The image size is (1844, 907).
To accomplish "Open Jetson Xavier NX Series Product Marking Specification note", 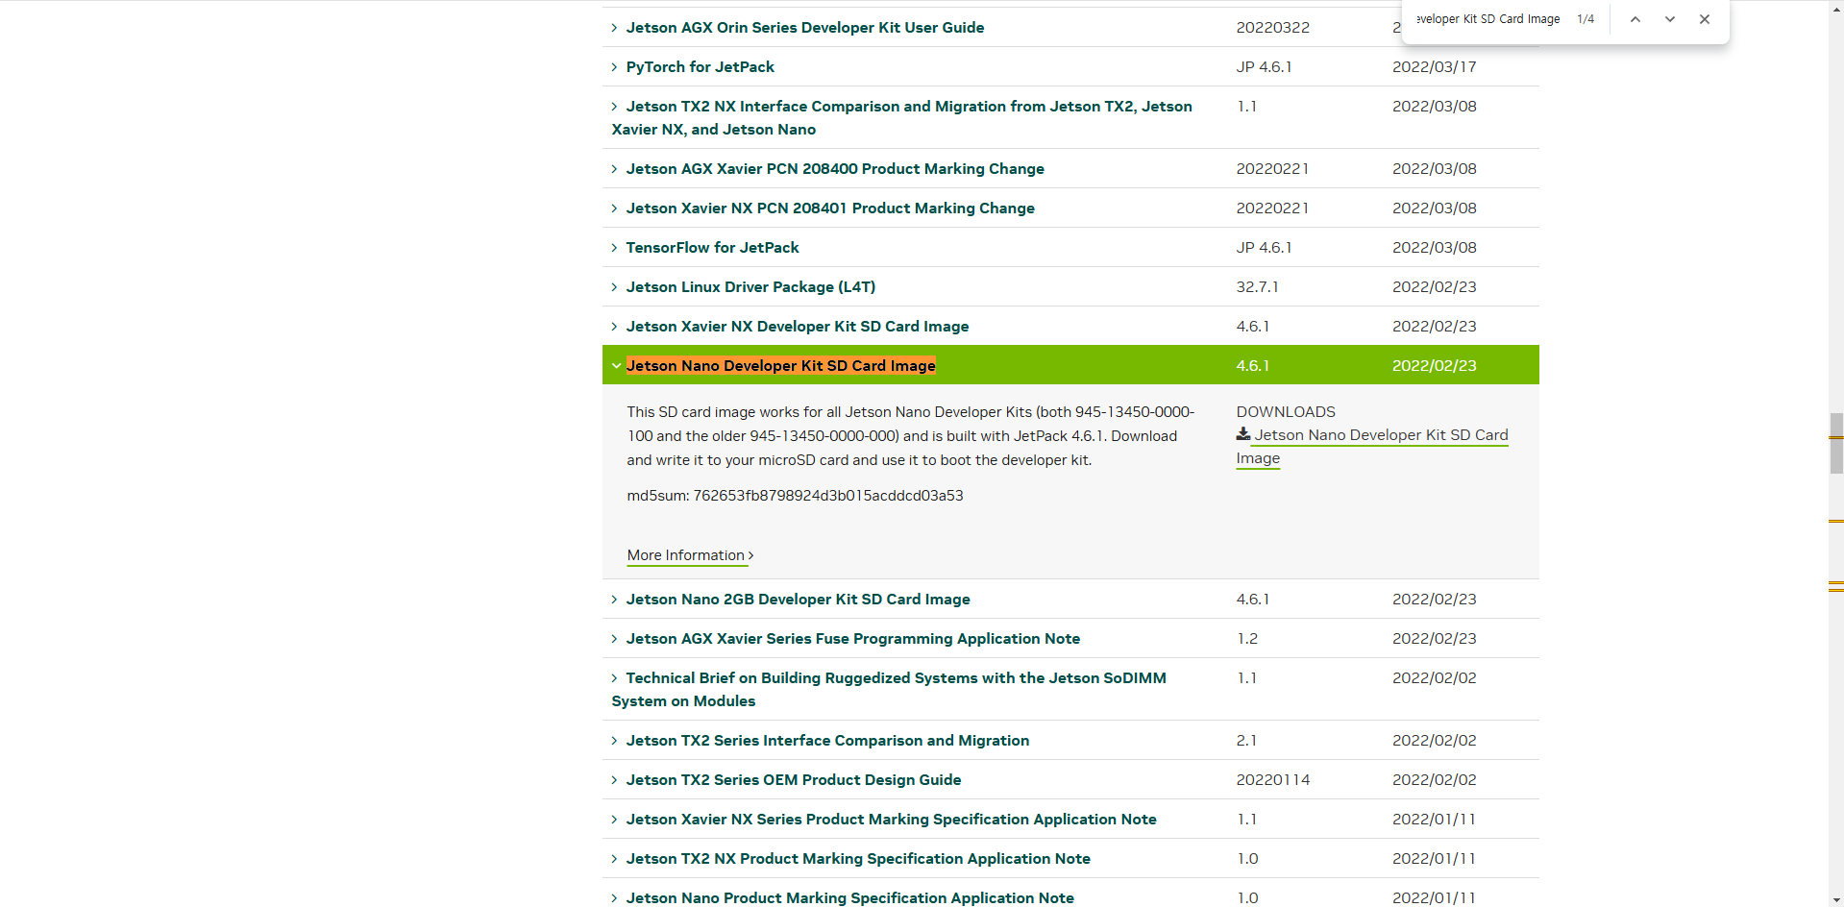I will tap(892, 820).
